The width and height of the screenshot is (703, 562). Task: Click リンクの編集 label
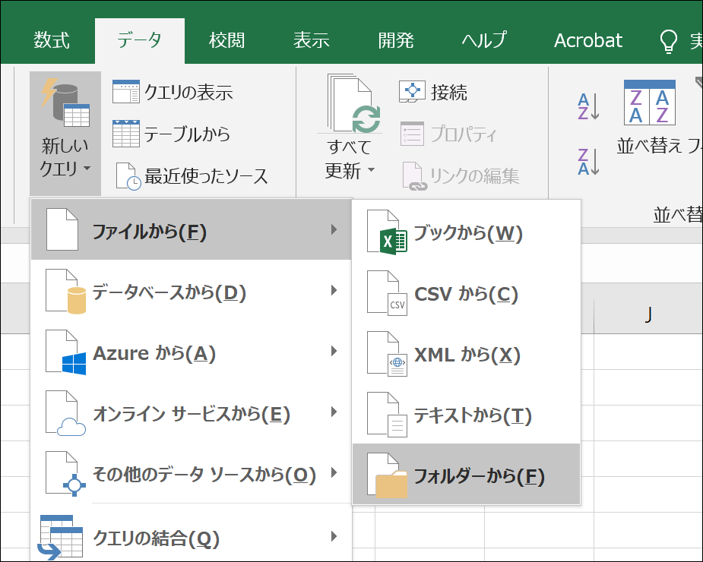pos(475,176)
